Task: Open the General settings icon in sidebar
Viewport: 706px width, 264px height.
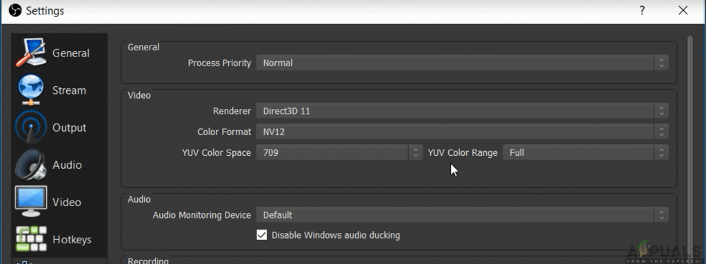Action: (x=30, y=52)
